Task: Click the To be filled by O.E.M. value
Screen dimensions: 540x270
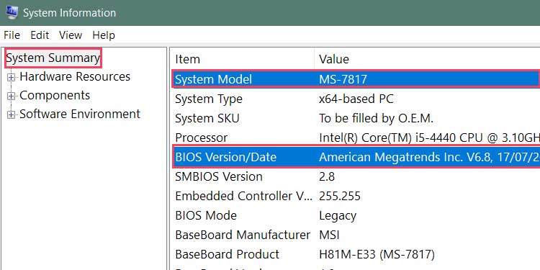Action: pyautogui.click(x=376, y=119)
